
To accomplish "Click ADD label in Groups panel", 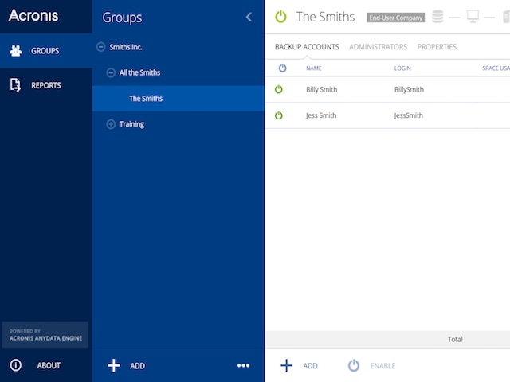I will point(138,366).
